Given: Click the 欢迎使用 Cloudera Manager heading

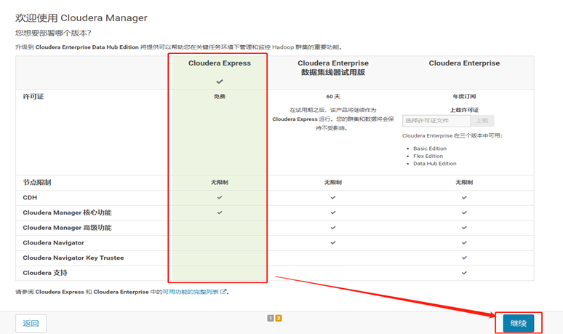Looking at the screenshot, I should point(81,18).
